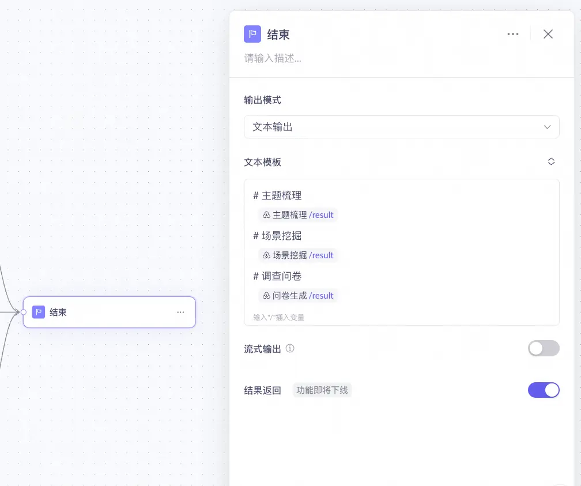Click the 结束 title in the panel header
This screenshot has width=581, height=486.
278,35
